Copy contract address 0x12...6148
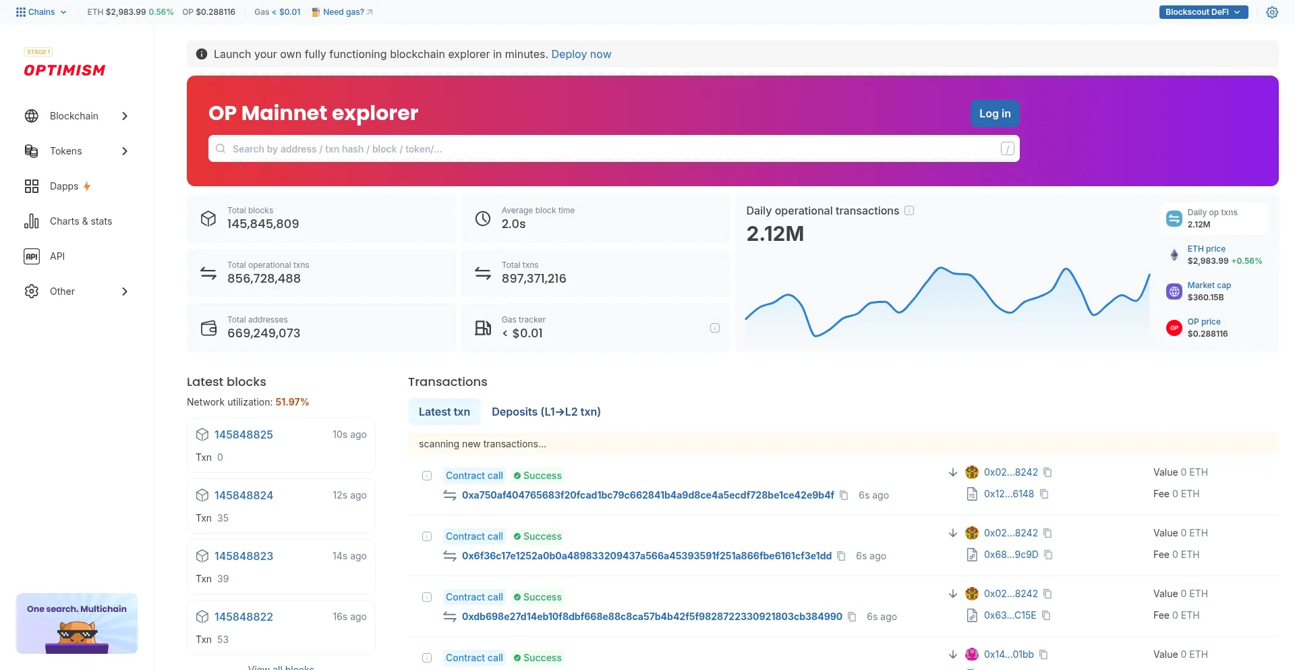The image size is (1295, 670). (1044, 494)
